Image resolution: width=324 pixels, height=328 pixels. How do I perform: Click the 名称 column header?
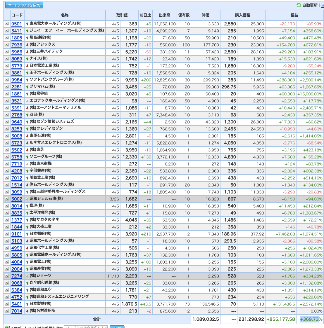pyautogui.click(x=65, y=15)
